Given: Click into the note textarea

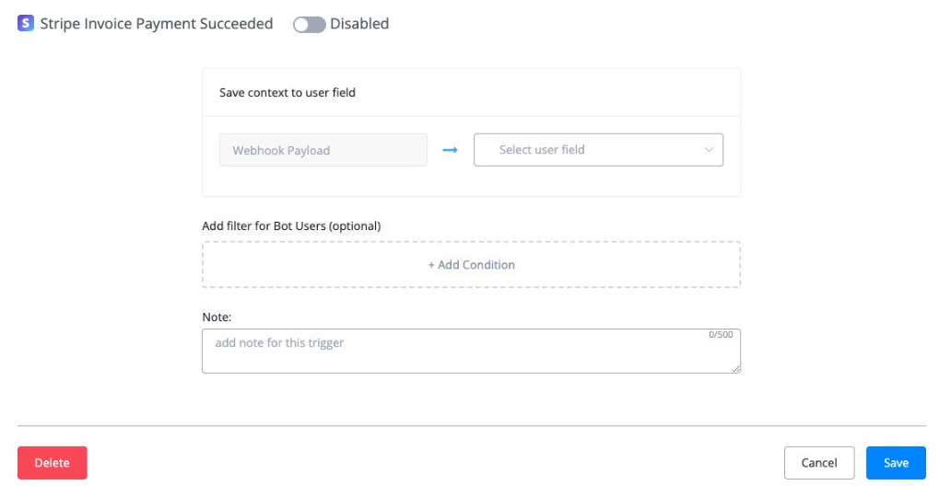Looking at the screenshot, I should (461, 354).
